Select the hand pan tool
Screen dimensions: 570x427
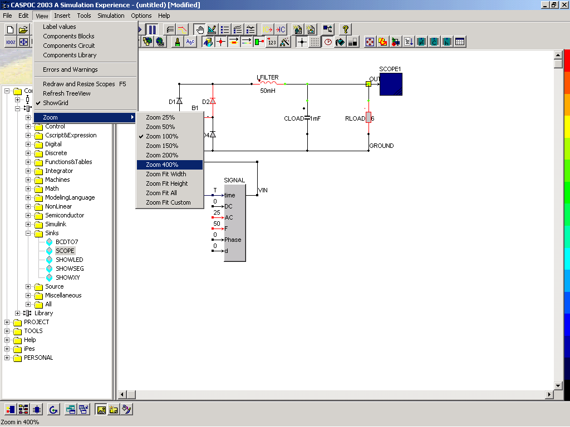click(200, 29)
